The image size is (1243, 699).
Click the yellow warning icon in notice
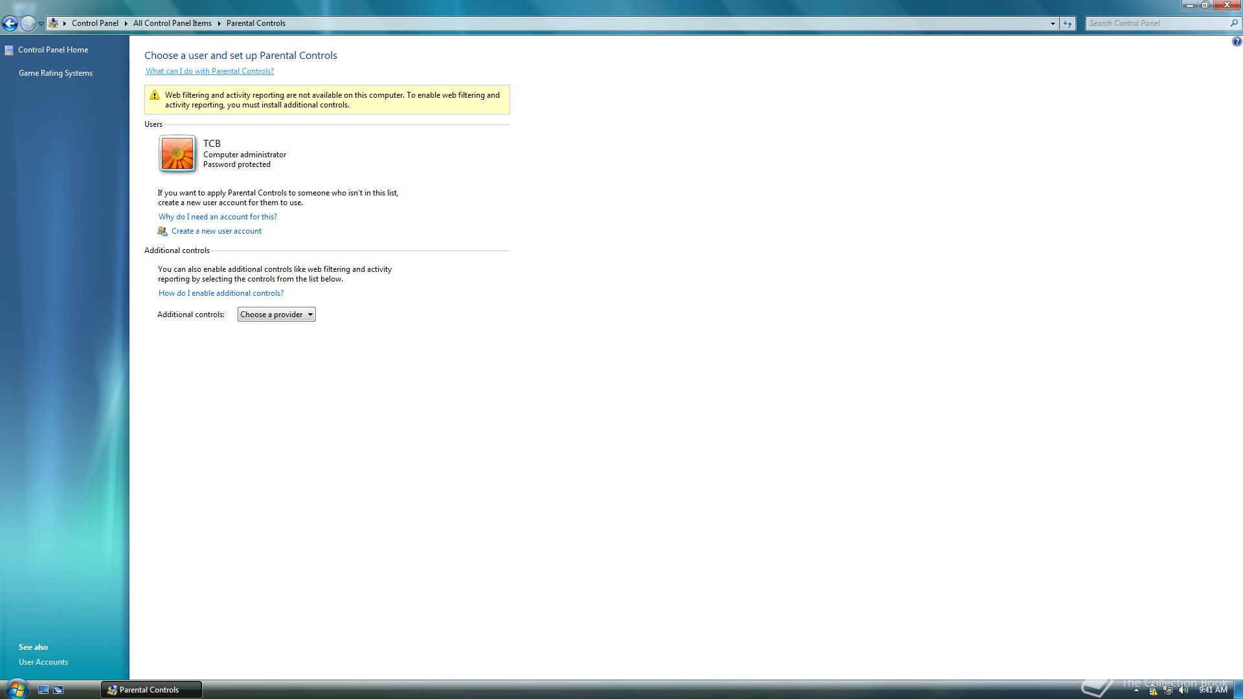155,95
